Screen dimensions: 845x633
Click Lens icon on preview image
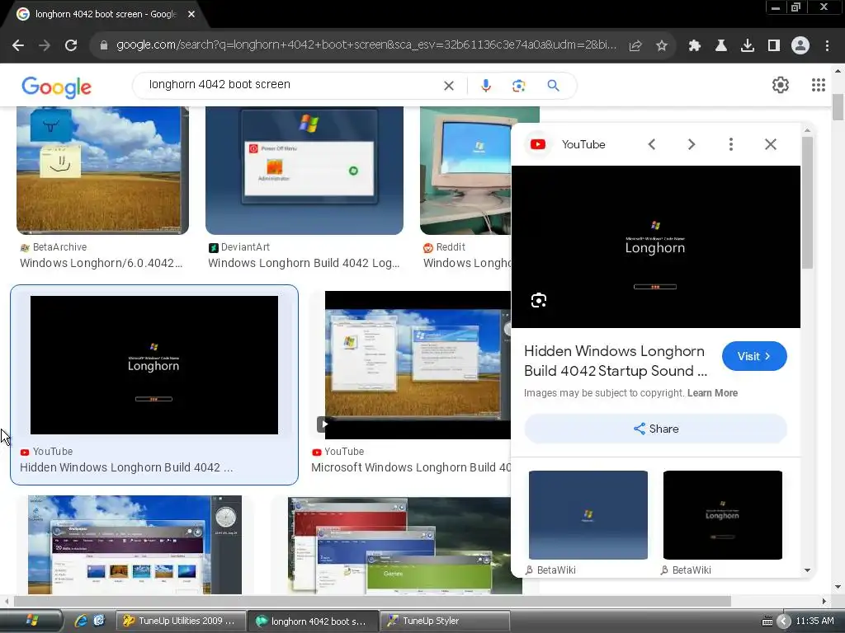pos(538,300)
